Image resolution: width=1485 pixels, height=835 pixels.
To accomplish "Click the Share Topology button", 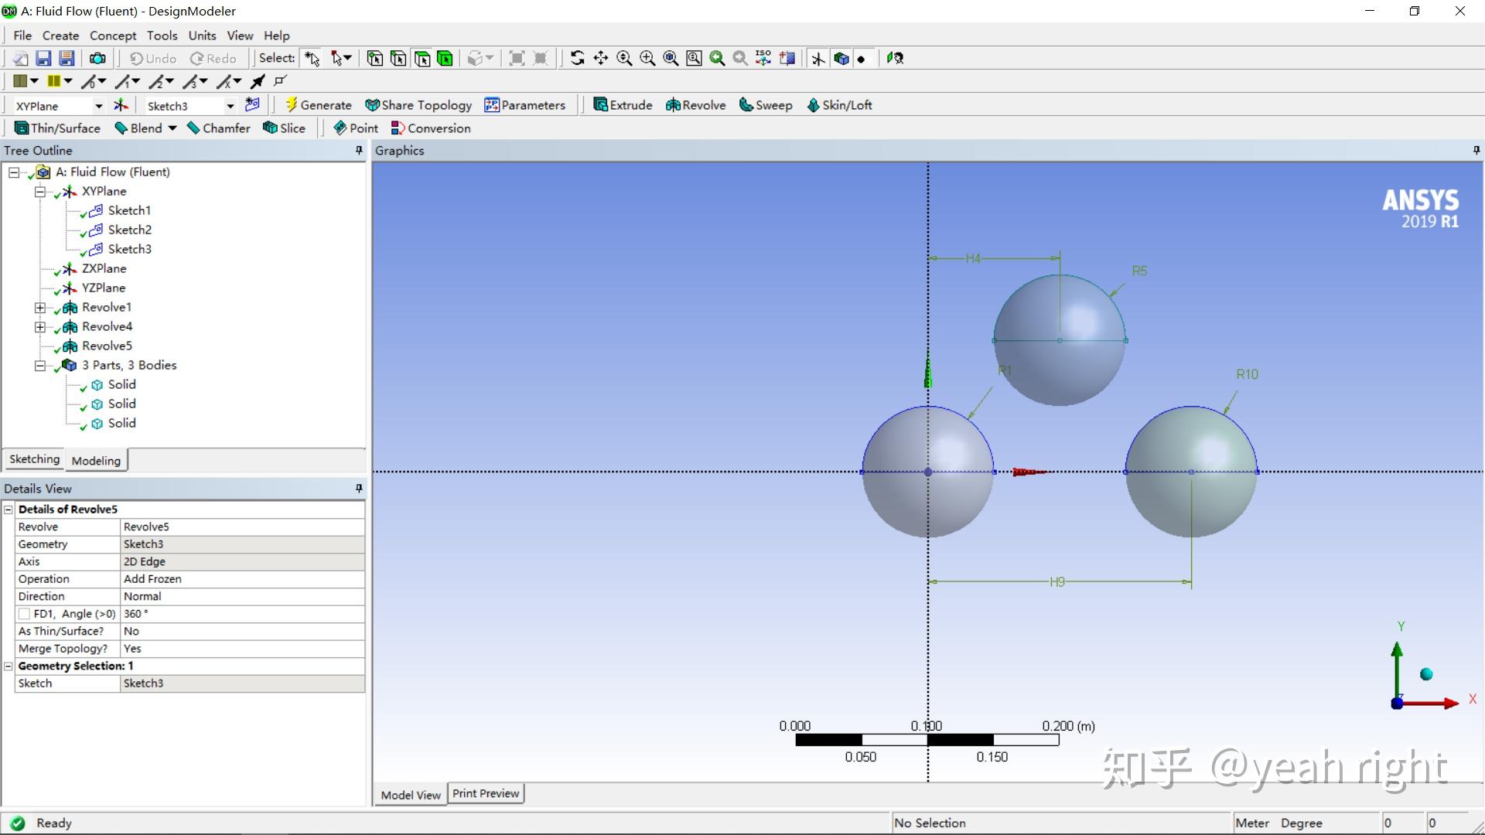I will point(418,105).
